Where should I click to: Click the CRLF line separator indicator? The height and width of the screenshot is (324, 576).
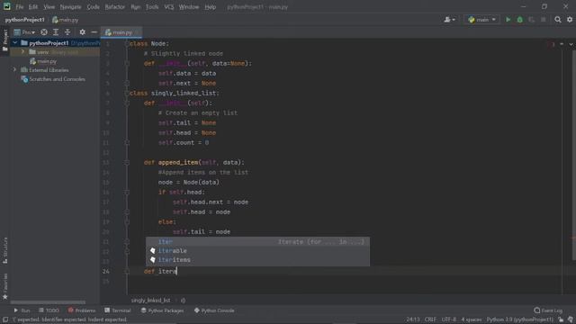pos(430,319)
